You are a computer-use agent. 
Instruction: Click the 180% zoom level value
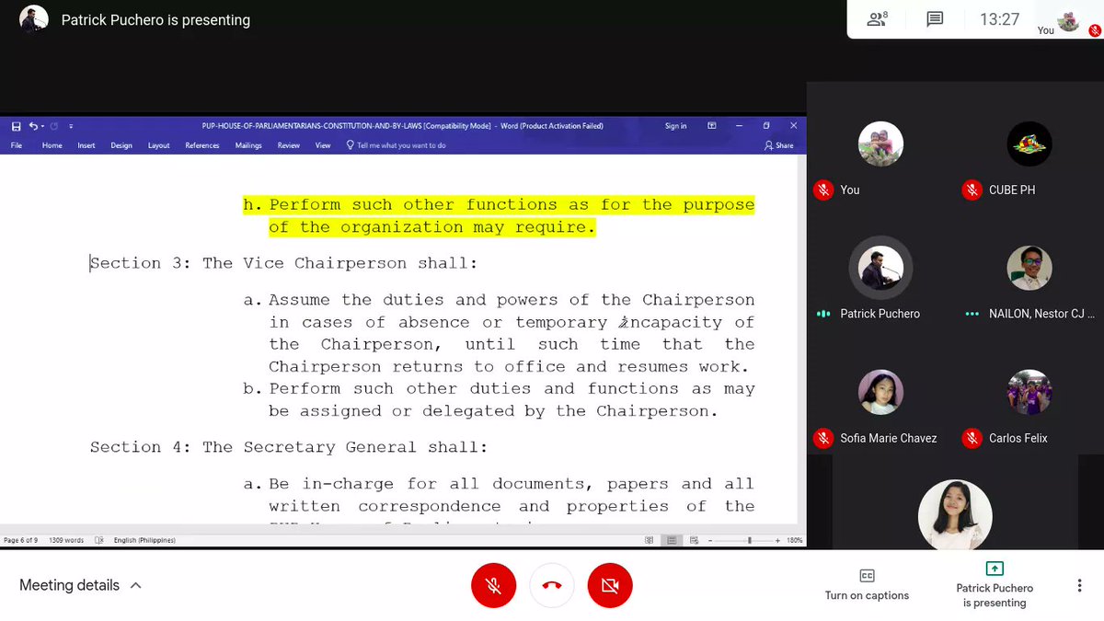794,540
